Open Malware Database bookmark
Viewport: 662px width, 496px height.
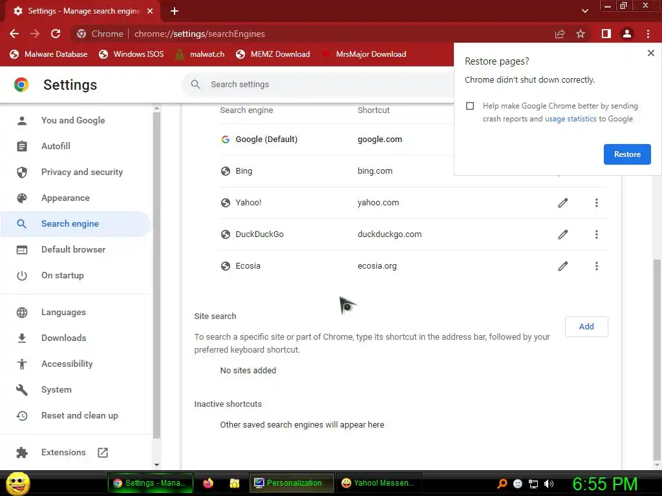point(48,54)
